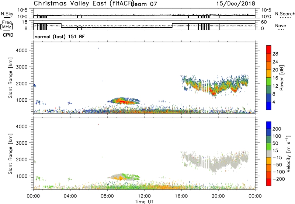Click the '-50' tick on the velocity scale
Image resolution: width=295 pixels, height=204 pixels.
click(x=277, y=165)
